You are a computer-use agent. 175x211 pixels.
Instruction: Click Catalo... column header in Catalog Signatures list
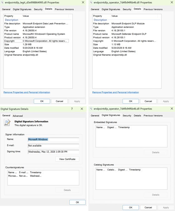[x=112, y=170]
